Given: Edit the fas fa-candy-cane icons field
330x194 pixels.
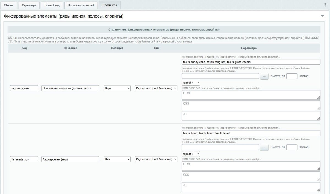Looking at the screenshot, I should click(251, 62).
